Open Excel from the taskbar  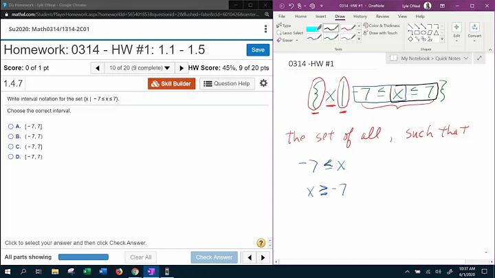click(87, 272)
